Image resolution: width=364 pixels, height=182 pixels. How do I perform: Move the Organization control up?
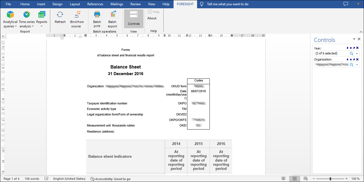coord(351,59)
